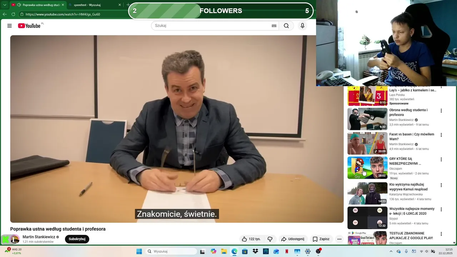Open thumbnail of Obrona według studenta i profesora

[x=367, y=119]
